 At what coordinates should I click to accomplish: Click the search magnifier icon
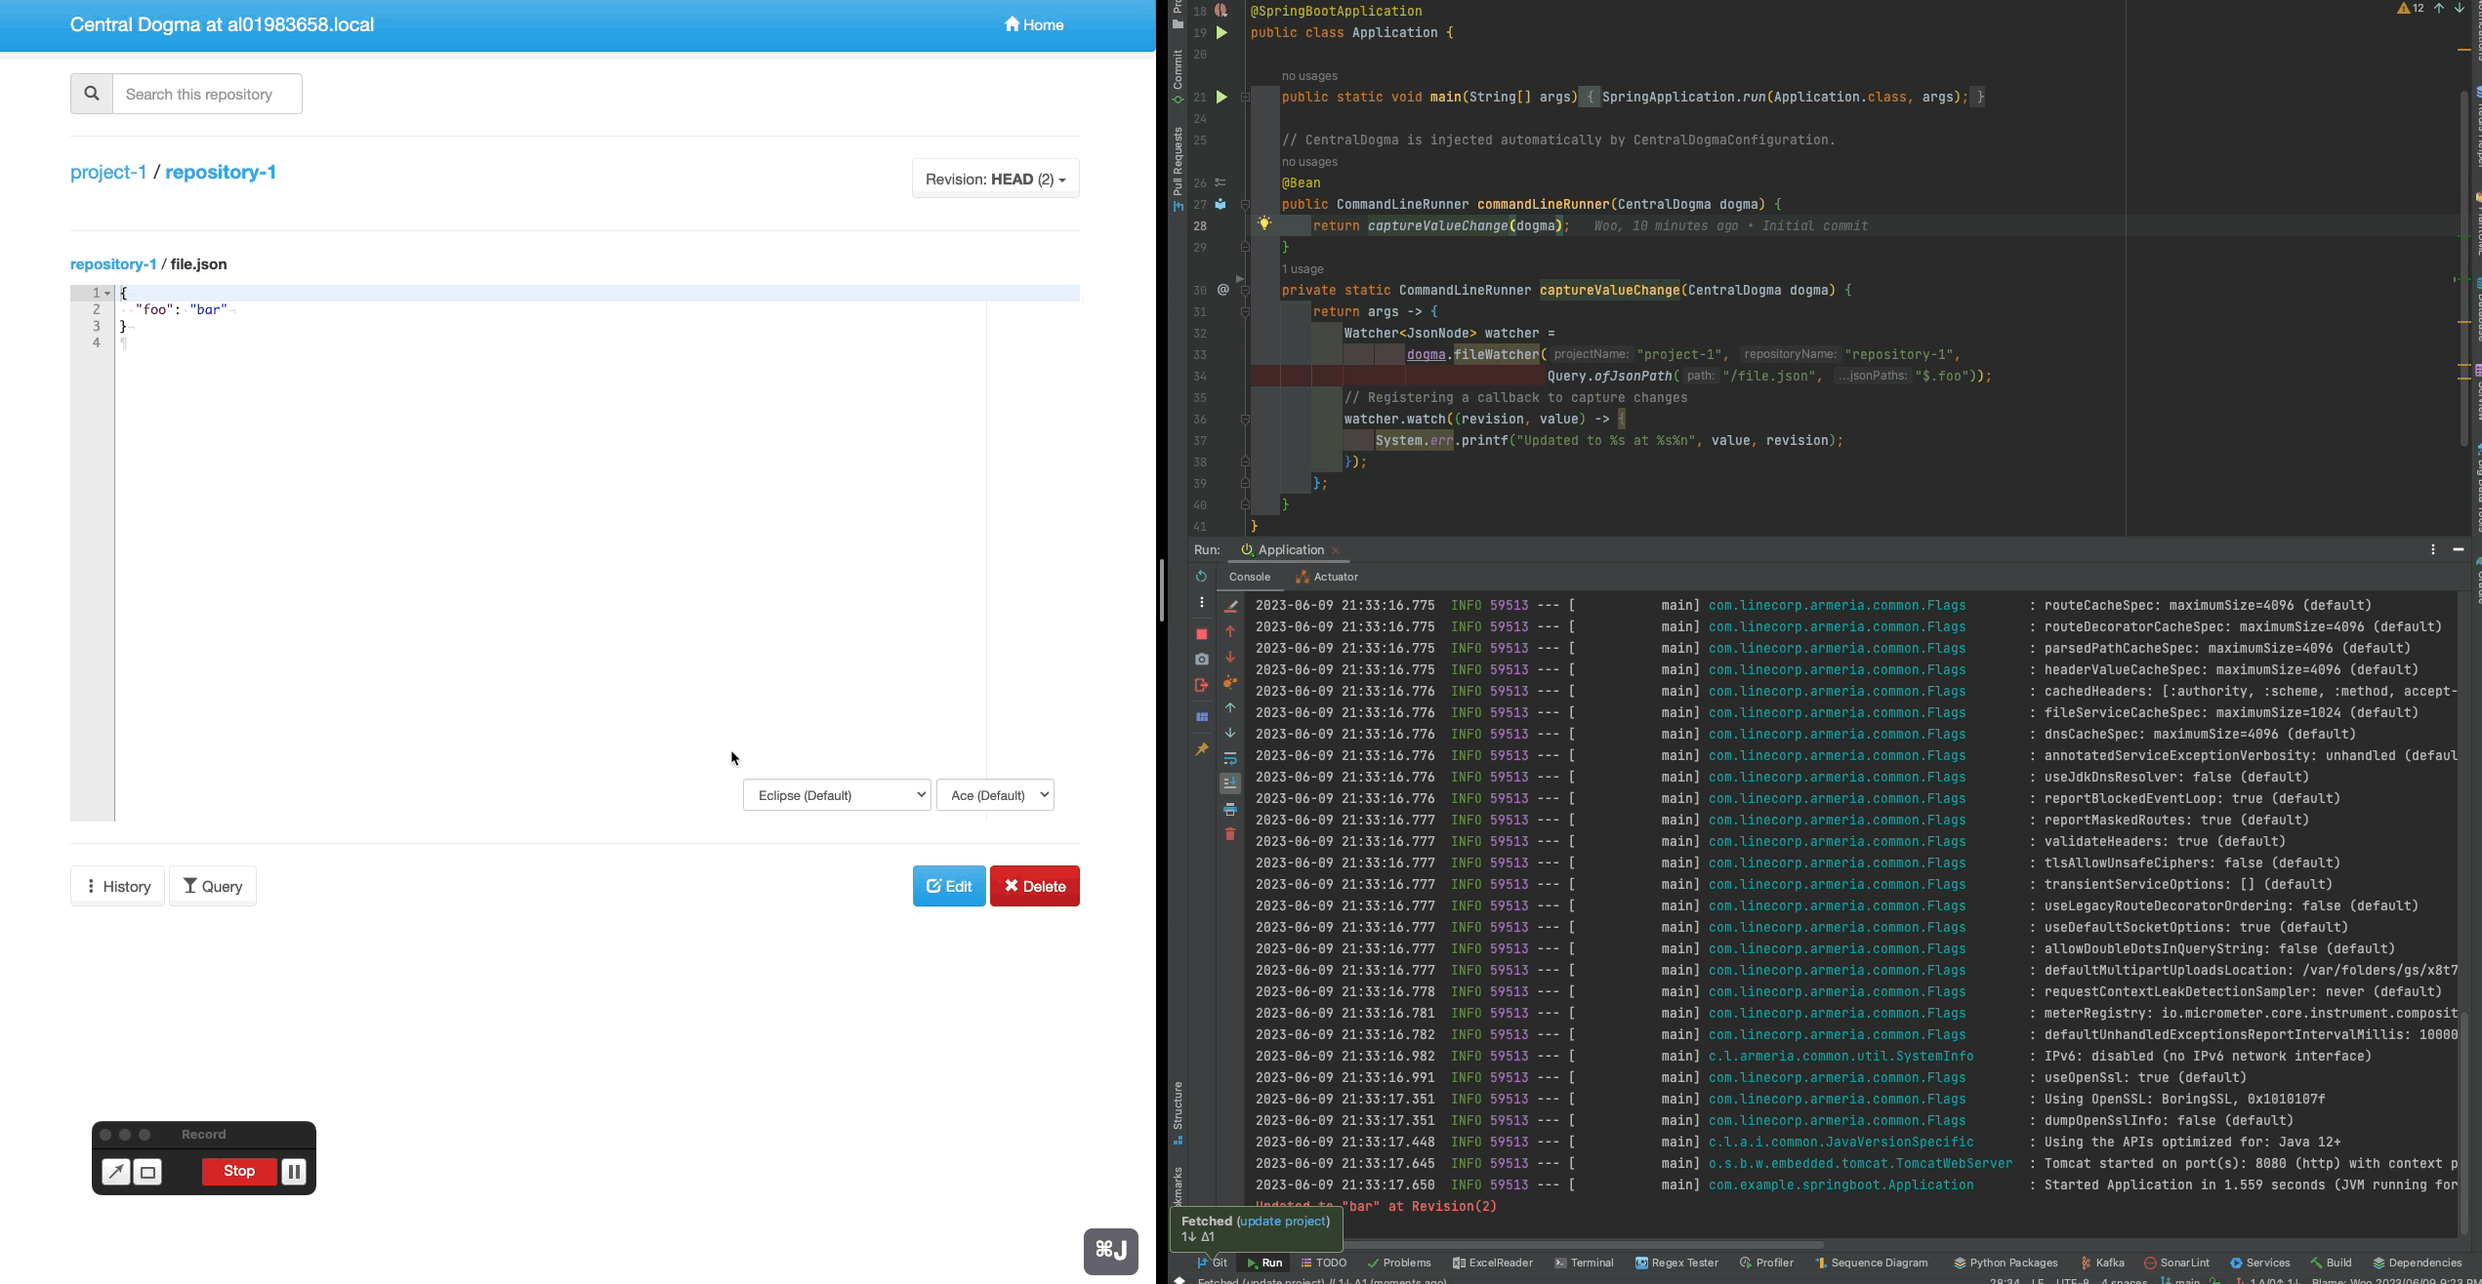[92, 94]
